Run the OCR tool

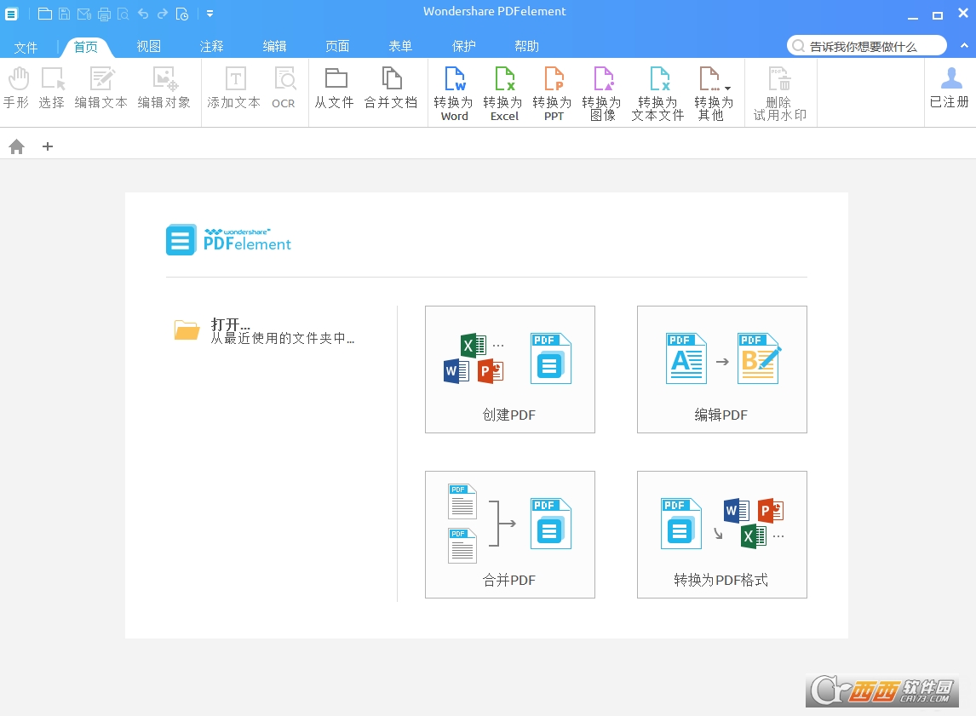(284, 89)
